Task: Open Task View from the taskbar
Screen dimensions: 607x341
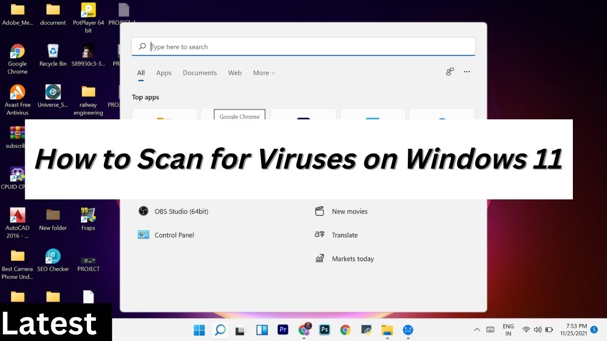Action: (x=241, y=330)
